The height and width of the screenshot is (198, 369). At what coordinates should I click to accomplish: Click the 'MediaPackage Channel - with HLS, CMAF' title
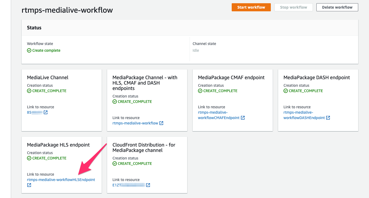pos(145,83)
